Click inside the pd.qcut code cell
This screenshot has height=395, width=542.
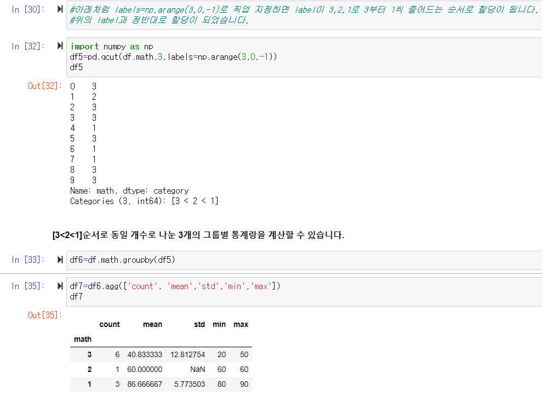[x=304, y=57]
